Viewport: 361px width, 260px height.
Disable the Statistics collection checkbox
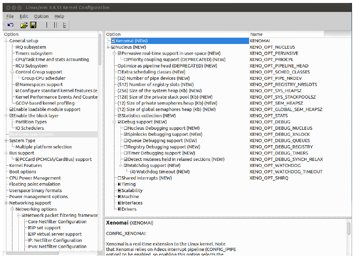120,116
